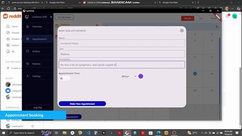Go to next month with arrow

point(216,27)
